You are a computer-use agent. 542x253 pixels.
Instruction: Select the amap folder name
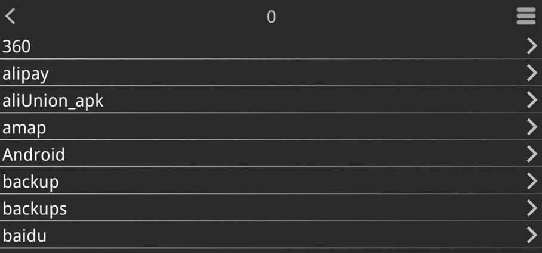tap(24, 127)
